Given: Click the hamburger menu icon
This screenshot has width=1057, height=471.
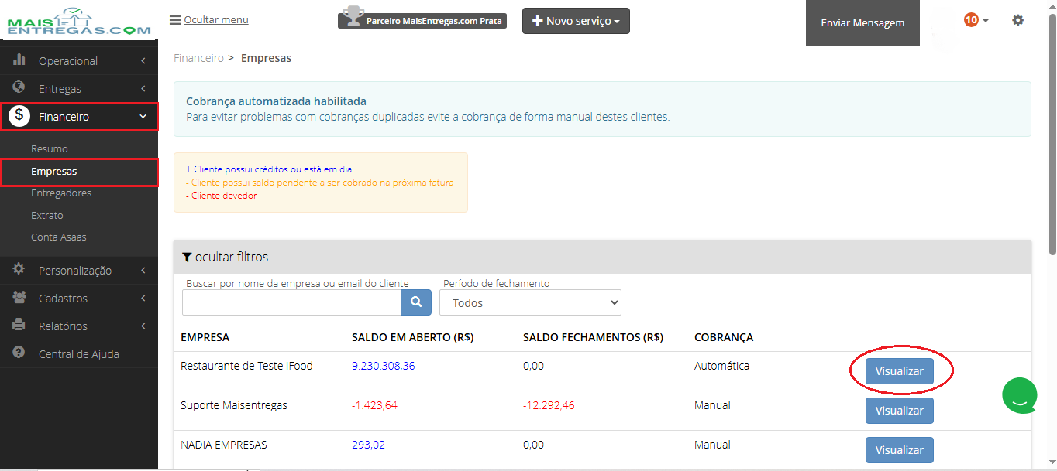Looking at the screenshot, I should pyautogui.click(x=175, y=20).
